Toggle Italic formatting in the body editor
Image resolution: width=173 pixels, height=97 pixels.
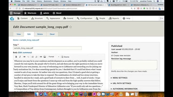click(20, 57)
